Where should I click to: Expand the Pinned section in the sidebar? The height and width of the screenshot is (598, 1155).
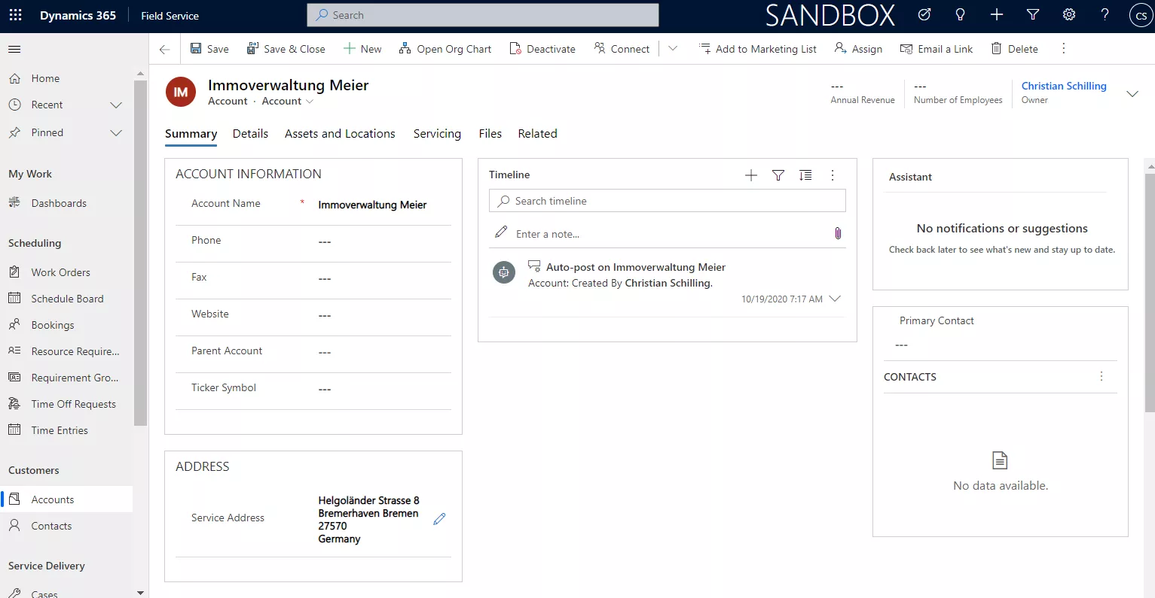click(116, 132)
